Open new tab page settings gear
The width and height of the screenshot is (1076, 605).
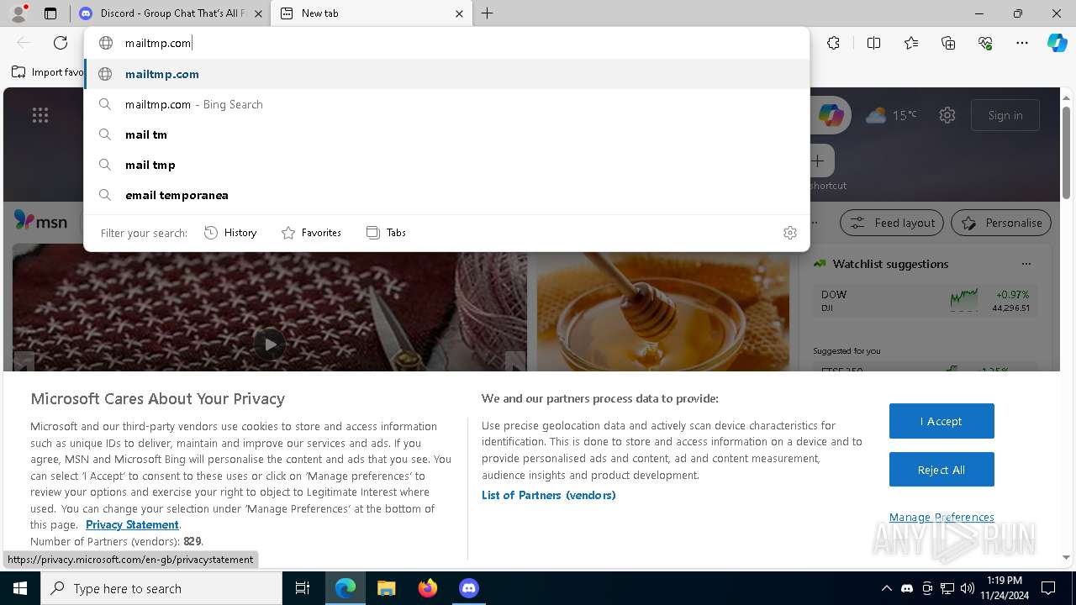click(947, 115)
